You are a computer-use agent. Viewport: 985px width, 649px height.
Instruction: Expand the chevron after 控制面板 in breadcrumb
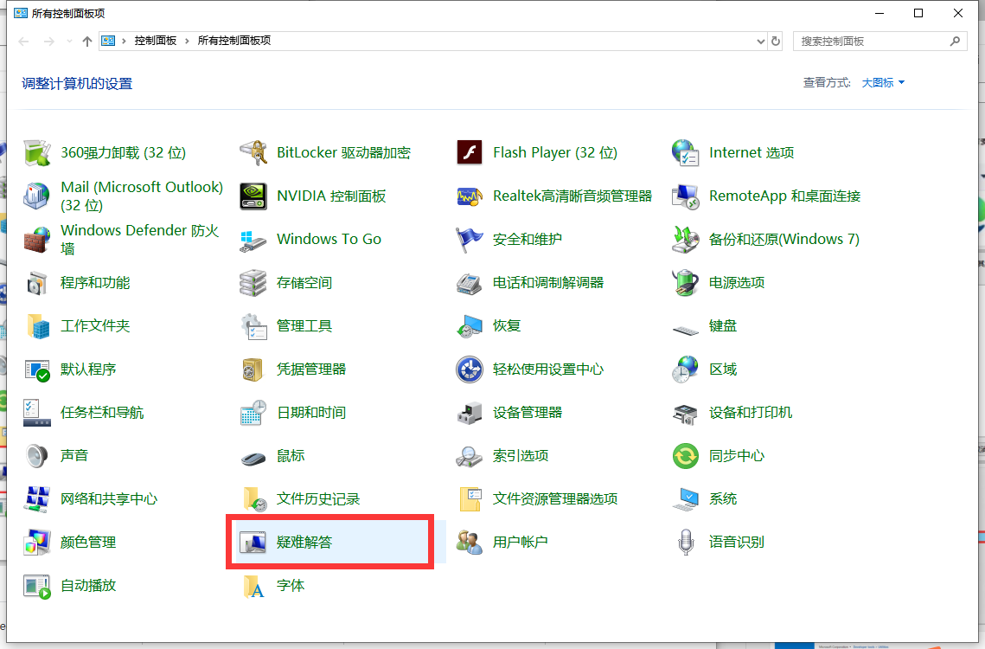tap(188, 41)
